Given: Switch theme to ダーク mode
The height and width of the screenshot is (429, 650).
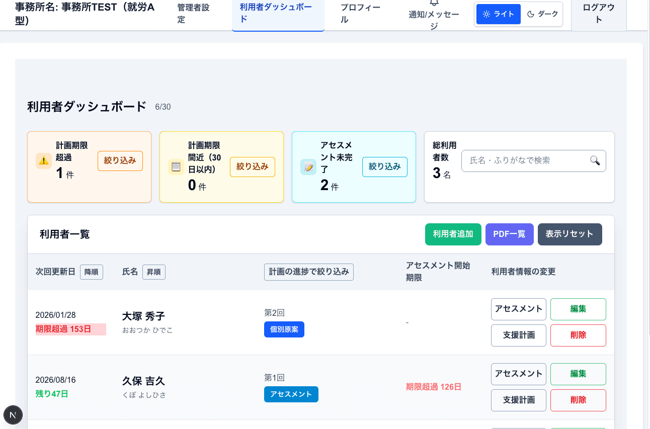Looking at the screenshot, I should point(542,14).
